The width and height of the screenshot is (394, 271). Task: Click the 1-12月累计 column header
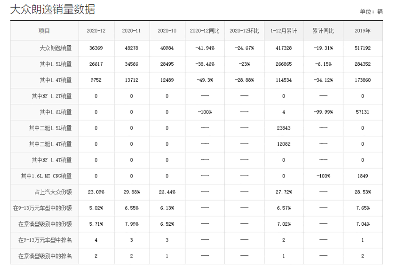tap(283, 31)
